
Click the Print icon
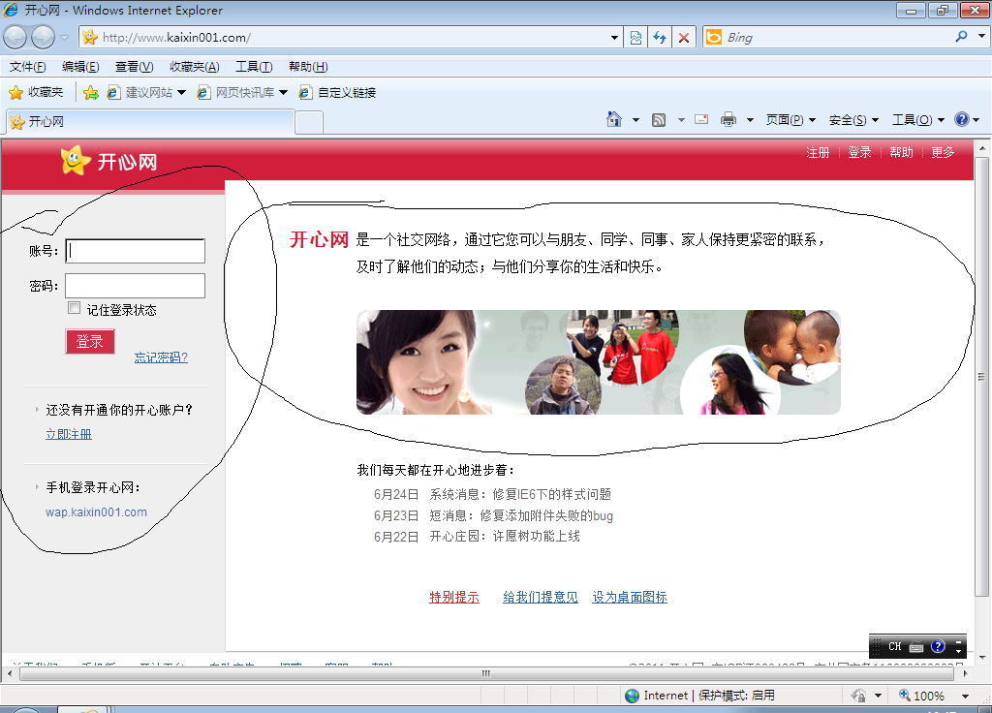[x=728, y=119]
